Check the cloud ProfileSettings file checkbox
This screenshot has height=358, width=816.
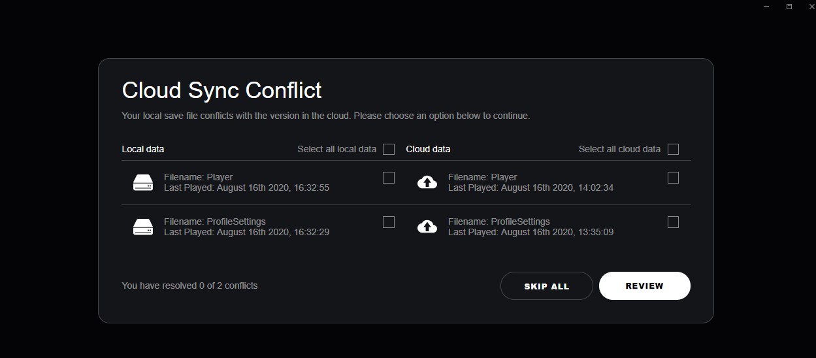(x=674, y=222)
